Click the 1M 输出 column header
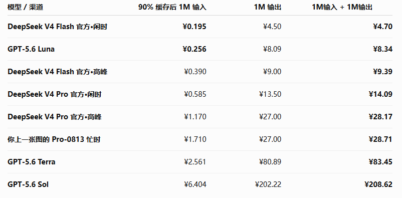The image size is (402, 198). click(267, 7)
